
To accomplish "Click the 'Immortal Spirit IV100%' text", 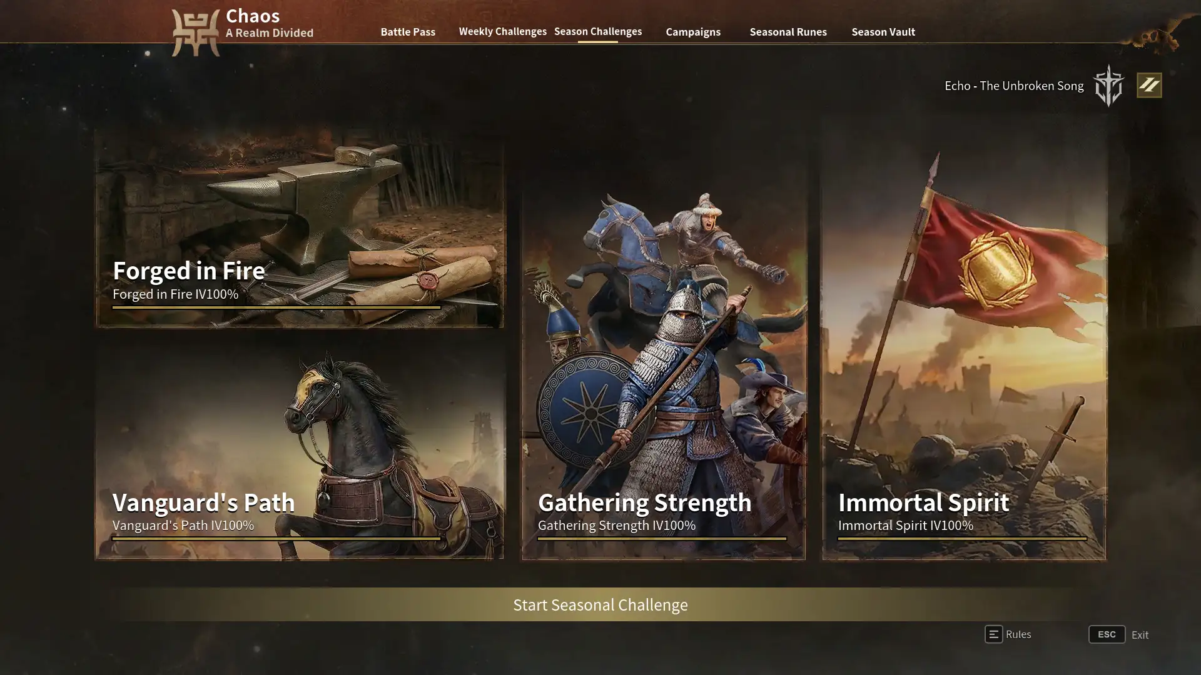I will click(x=906, y=525).
